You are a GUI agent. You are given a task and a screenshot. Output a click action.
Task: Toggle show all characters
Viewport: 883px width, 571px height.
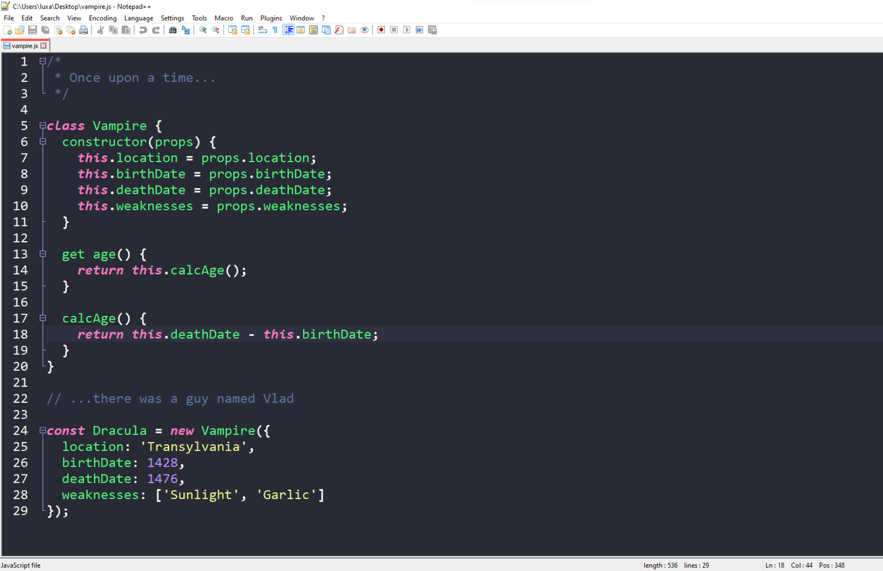tap(274, 30)
